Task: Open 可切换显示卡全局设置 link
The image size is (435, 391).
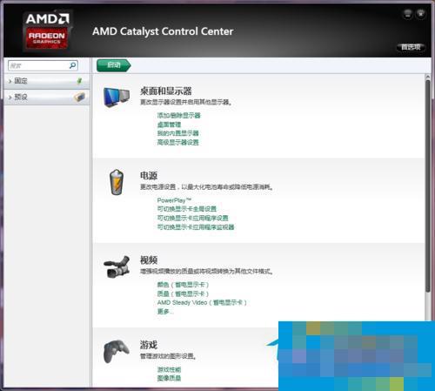Action: pos(187,209)
